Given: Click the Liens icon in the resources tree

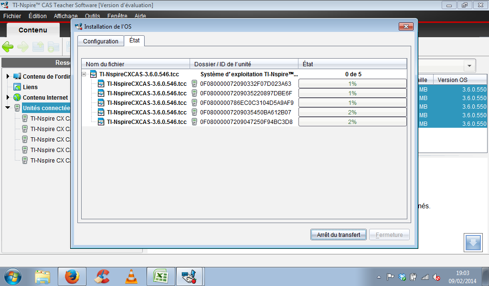Looking at the screenshot, I should (17, 87).
